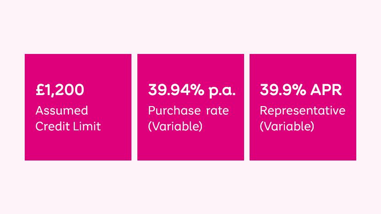Click "(Variable)" under Representative
This screenshot has width=381, height=214.
[x=287, y=126]
